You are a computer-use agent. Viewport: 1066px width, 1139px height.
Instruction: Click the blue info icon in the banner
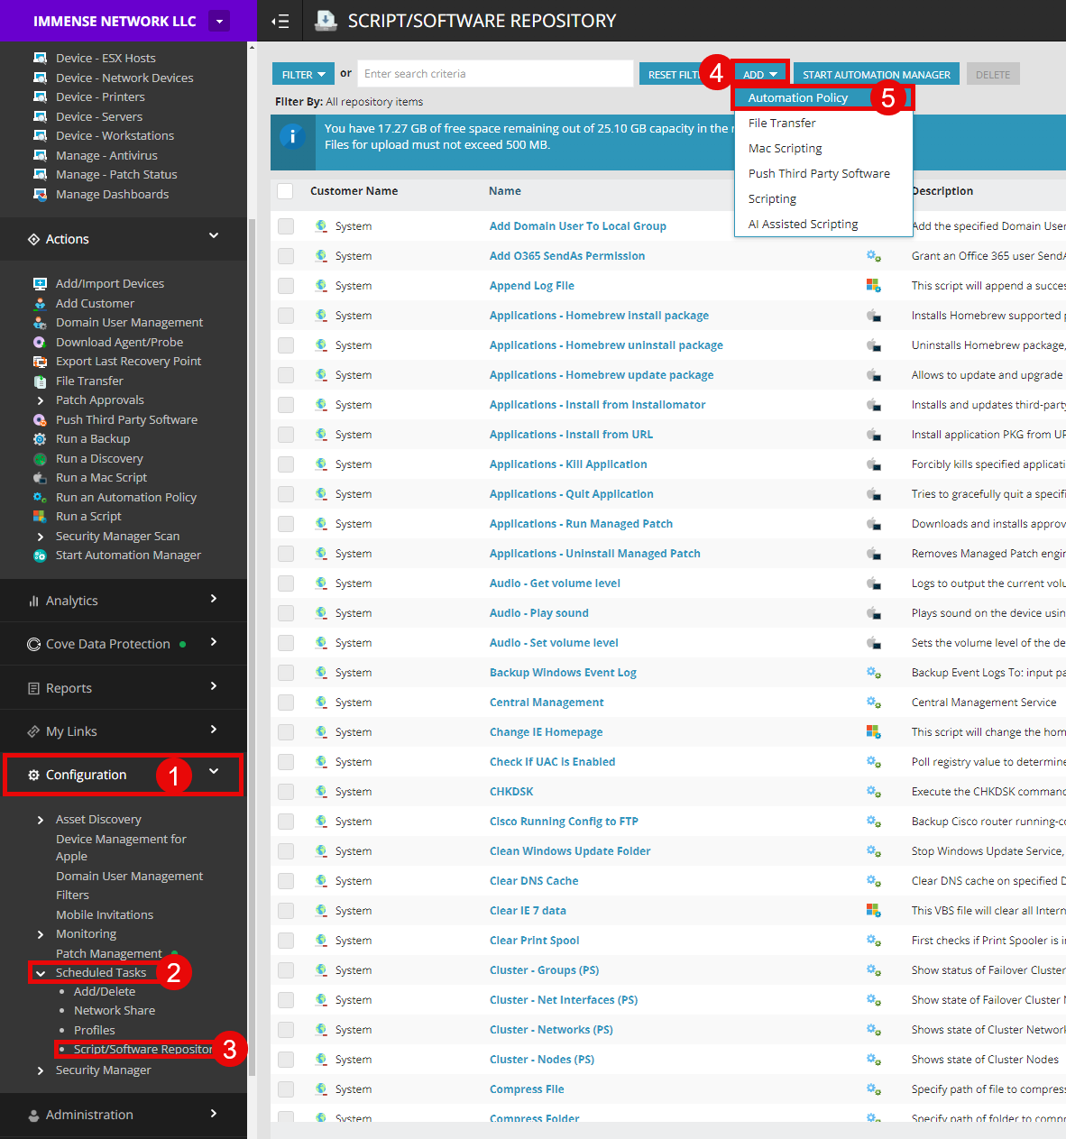coord(291,136)
